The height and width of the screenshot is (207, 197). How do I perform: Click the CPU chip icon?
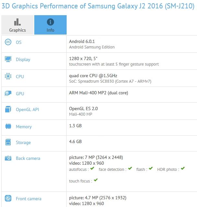point(8,76)
